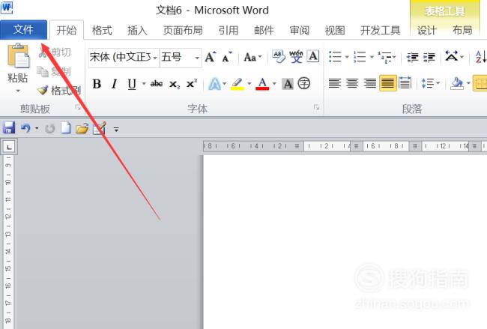Open the 文件 (File) tab
The height and width of the screenshot is (329, 487).
coord(24,30)
